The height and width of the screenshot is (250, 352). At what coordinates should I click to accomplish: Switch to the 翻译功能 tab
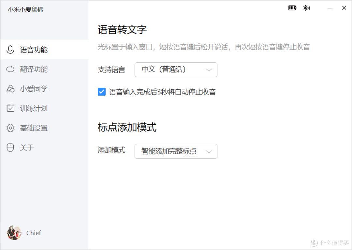pos(34,69)
